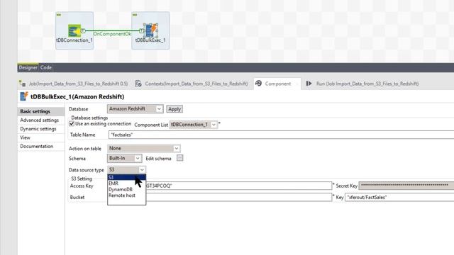The height and width of the screenshot is (255, 454).
Task: Open the Data source type dropdown
Action: 126,170
